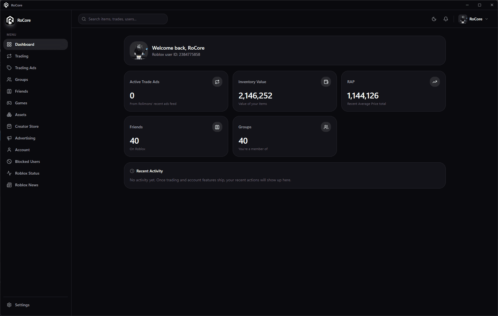Open the Friends menu entry
Image resolution: width=498 pixels, height=316 pixels.
(x=35, y=91)
